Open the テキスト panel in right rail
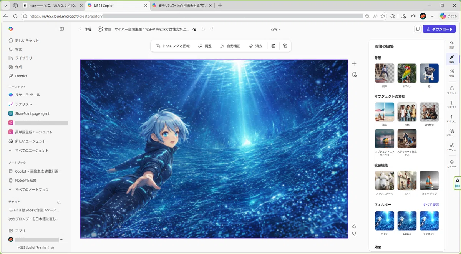Image resolution: width=461 pixels, height=254 pixels. pos(452,105)
